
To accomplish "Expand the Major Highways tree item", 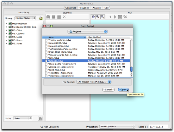I will (6, 23).
